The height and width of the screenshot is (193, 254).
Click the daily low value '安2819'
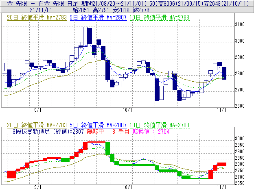click(121, 10)
